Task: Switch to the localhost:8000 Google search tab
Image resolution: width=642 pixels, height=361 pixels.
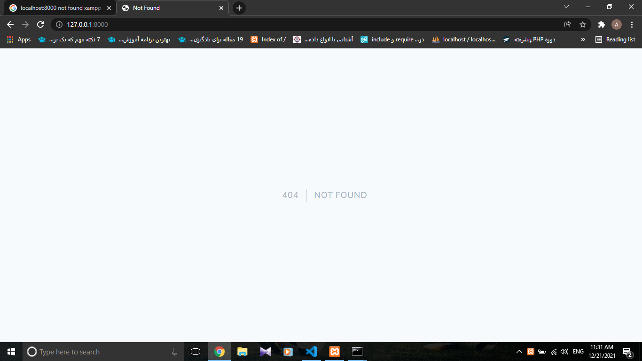Action: pyautogui.click(x=56, y=8)
